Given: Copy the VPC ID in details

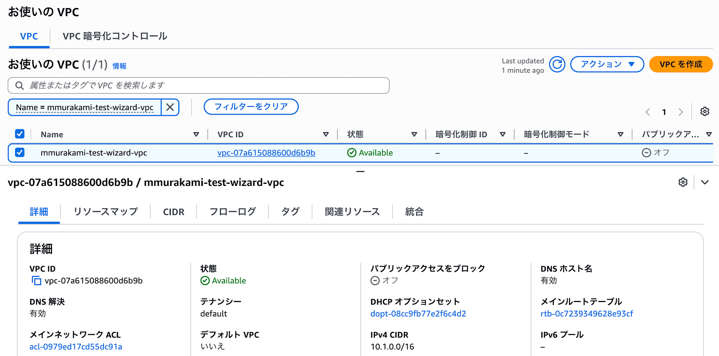Looking at the screenshot, I should [36, 280].
